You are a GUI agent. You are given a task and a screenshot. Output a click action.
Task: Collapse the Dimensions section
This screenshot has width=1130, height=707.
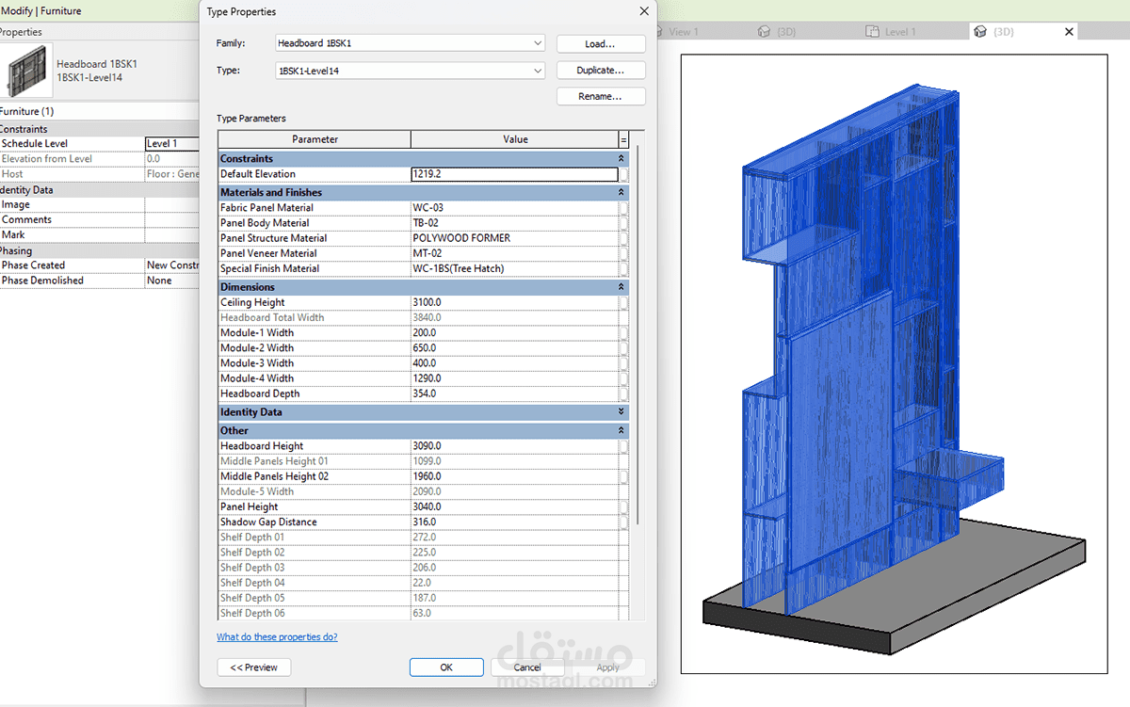click(621, 287)
